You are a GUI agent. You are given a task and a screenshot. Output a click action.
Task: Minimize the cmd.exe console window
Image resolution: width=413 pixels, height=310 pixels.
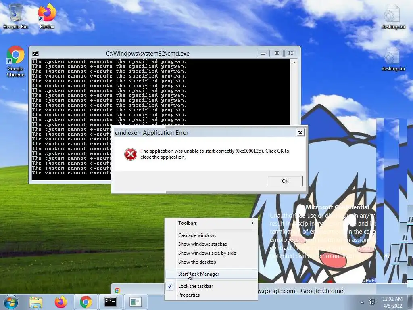[x=263, y=53]
